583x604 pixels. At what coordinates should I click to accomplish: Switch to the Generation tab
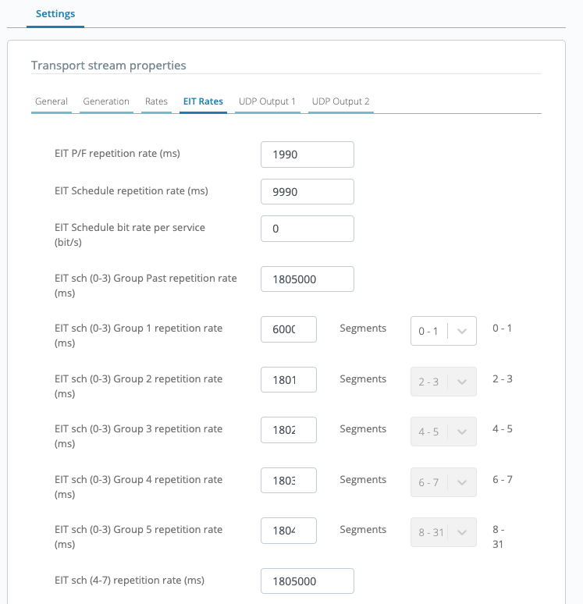click(x=106, y=101)
